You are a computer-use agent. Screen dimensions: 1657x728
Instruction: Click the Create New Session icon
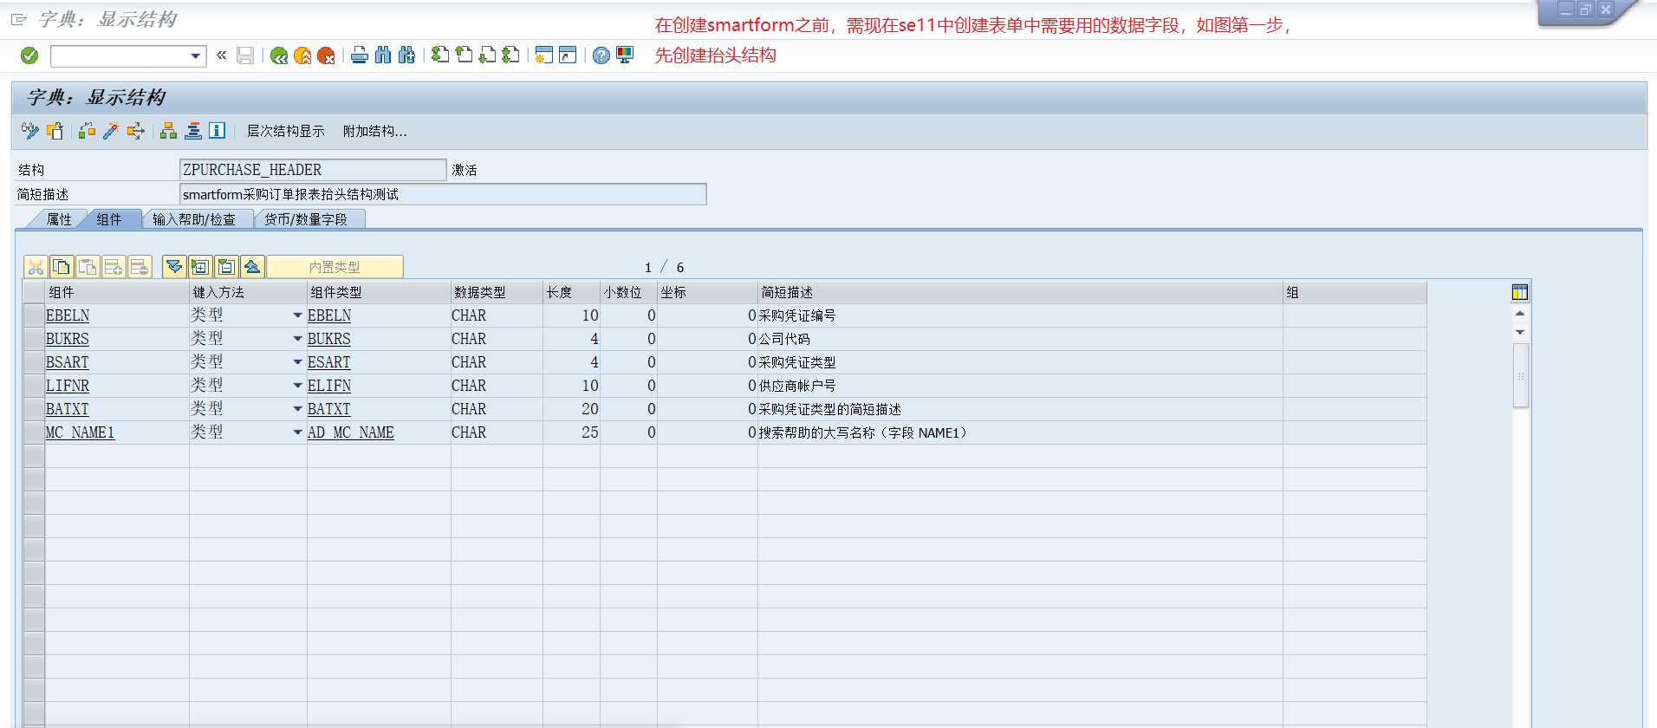[x=543, y=55]
